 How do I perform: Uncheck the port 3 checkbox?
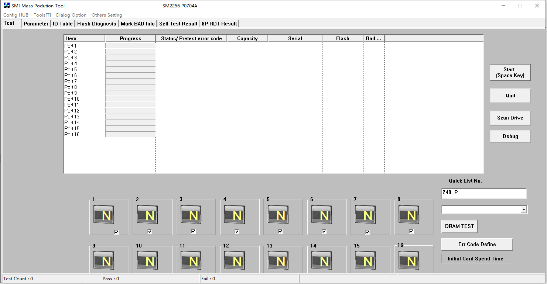coord(193,231)
